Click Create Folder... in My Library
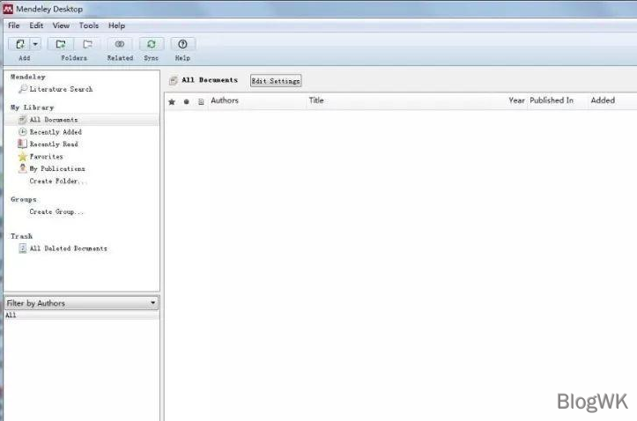The height and width of the screenshot is (421, 637). 58,181
